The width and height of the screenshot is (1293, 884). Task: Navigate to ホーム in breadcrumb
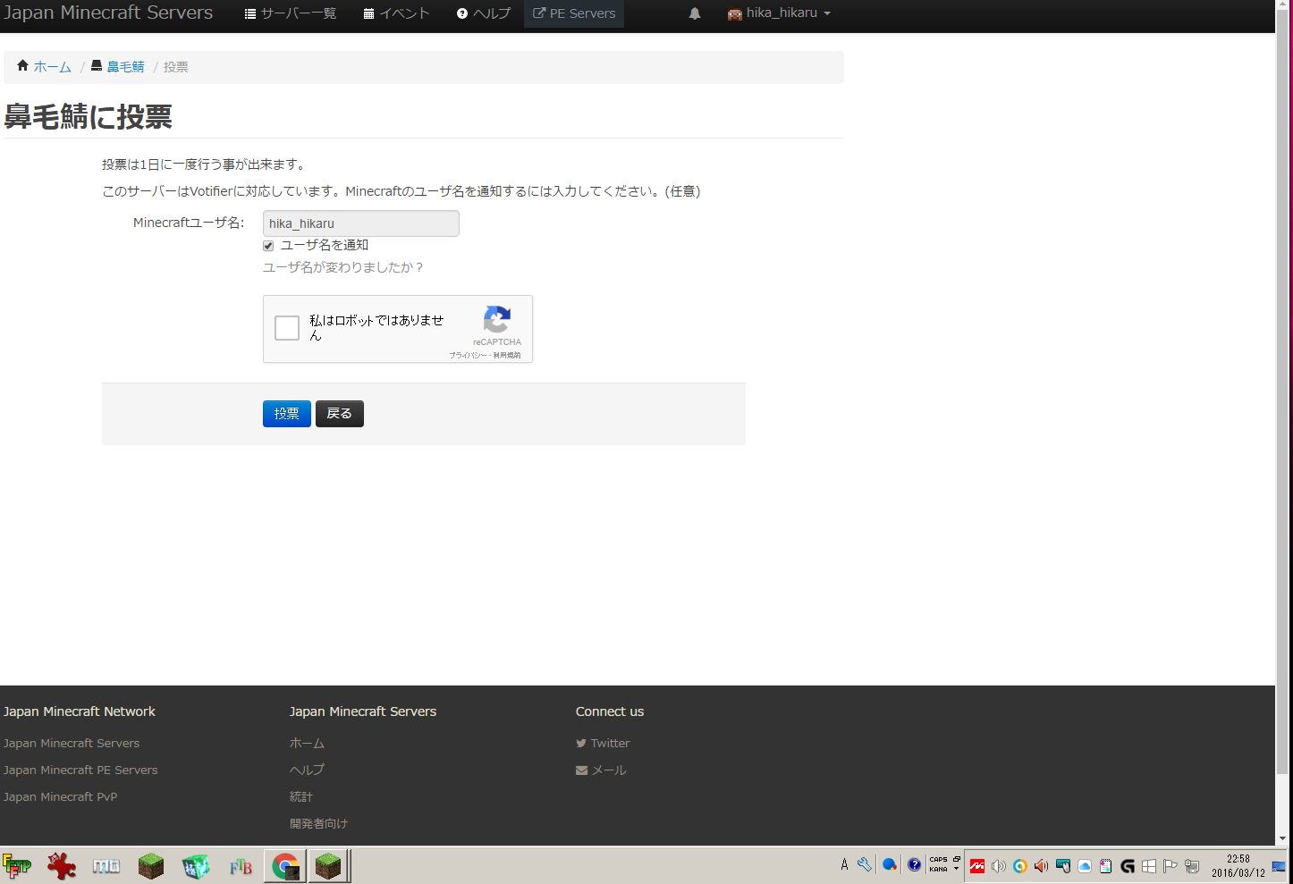52,67
